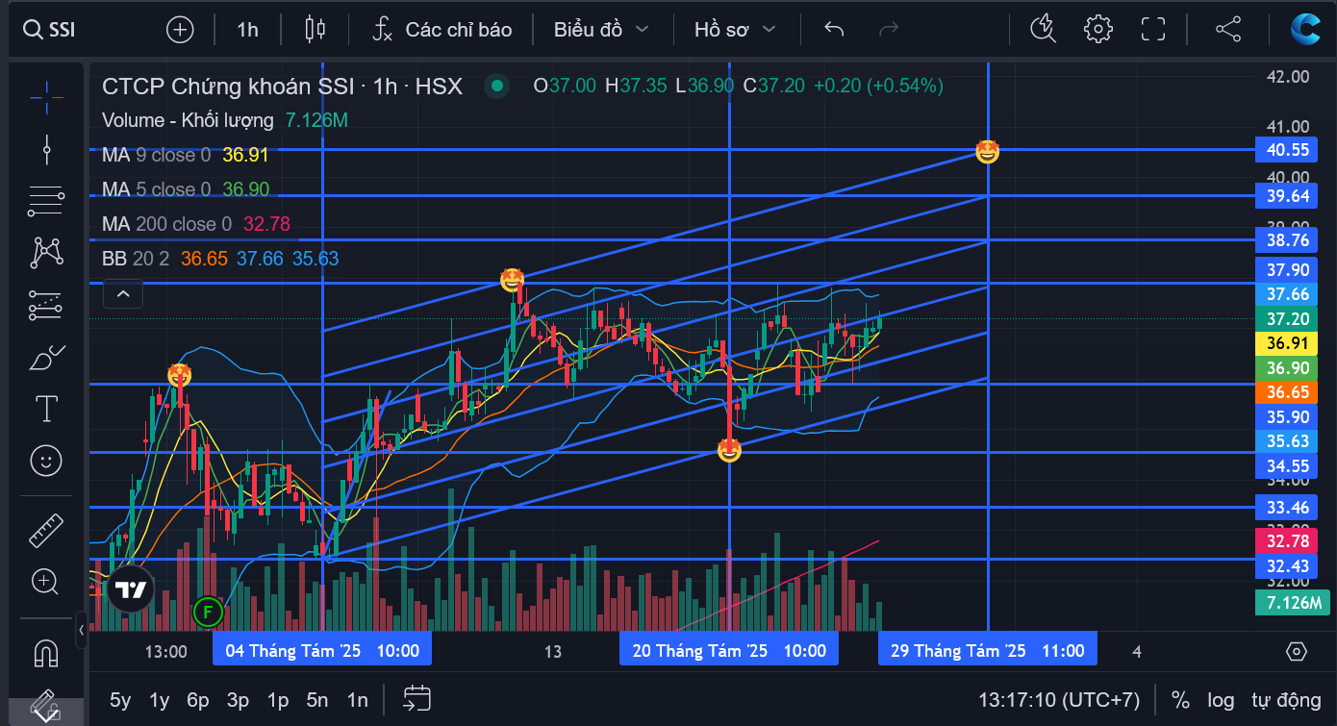The height and width of the screenshot is (726, 1337).
Task: Select the emoji on the 34.55 line
Action: point(729,450)
